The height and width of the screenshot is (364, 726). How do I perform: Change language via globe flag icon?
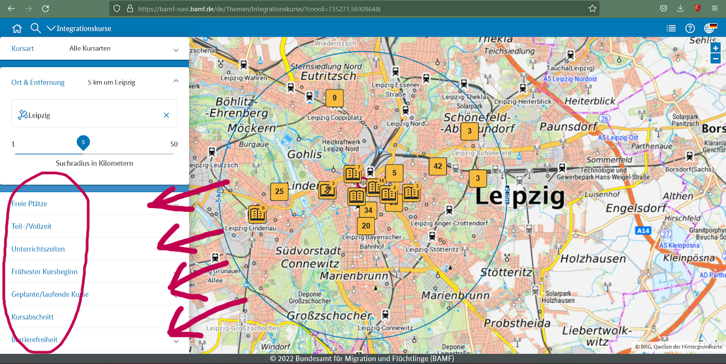[711, 28]
